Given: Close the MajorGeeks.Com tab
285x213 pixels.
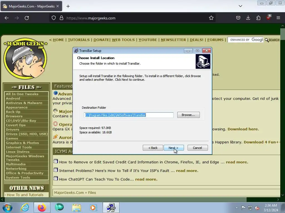Looking at the screenshot, I should pos(58,6).
